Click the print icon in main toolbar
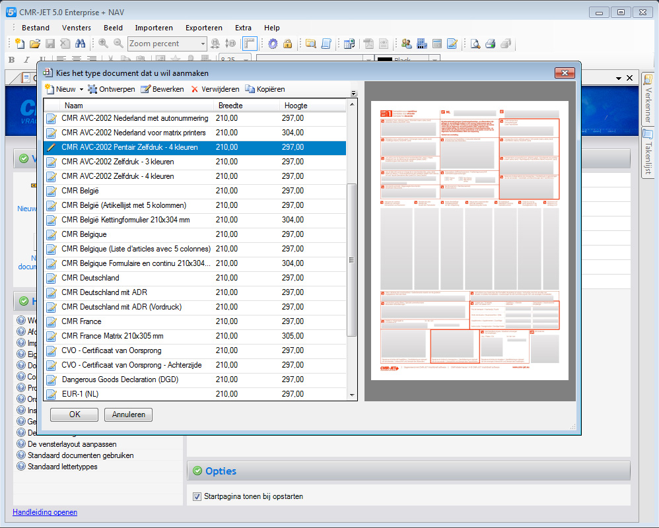This screenshot has width=659, height=528. [x=490, y=44]
